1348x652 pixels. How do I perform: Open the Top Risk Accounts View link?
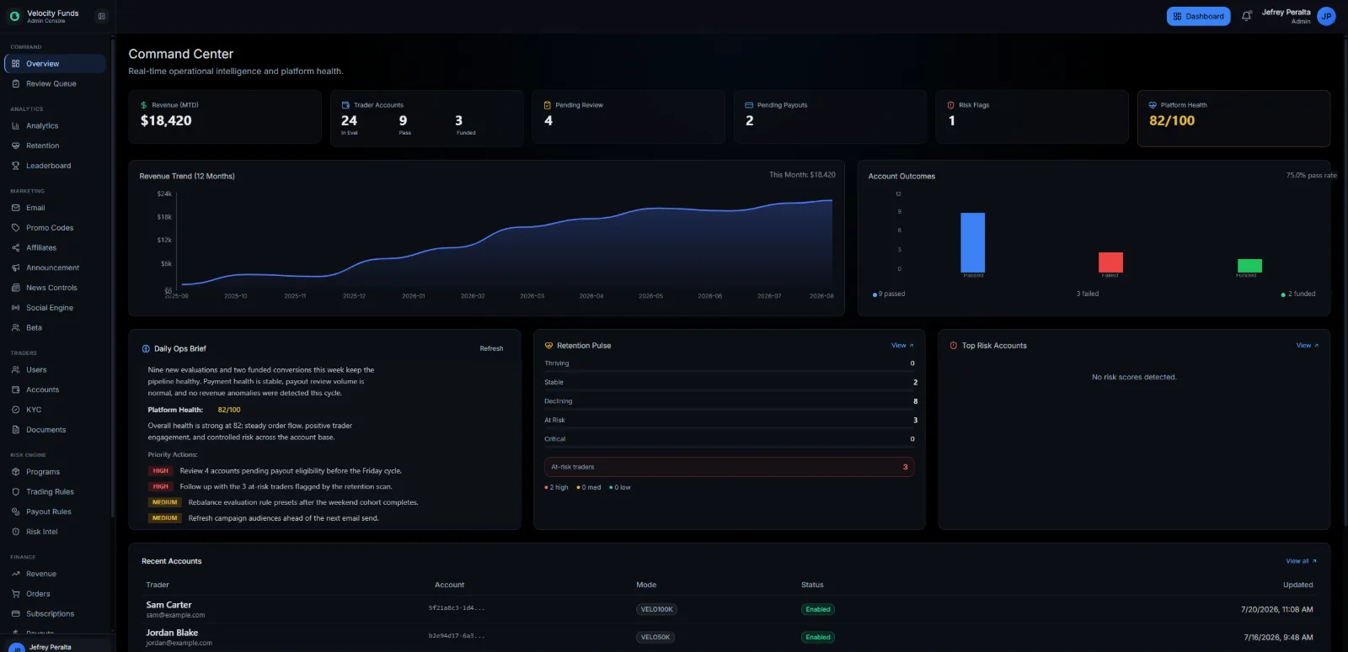1307,346
